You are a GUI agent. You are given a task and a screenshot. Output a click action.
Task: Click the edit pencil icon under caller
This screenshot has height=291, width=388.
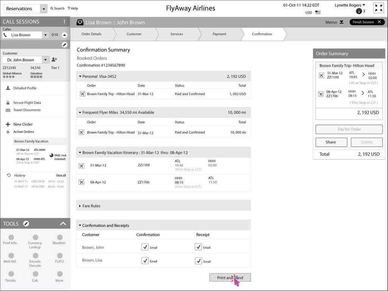[x=64, y=45]
